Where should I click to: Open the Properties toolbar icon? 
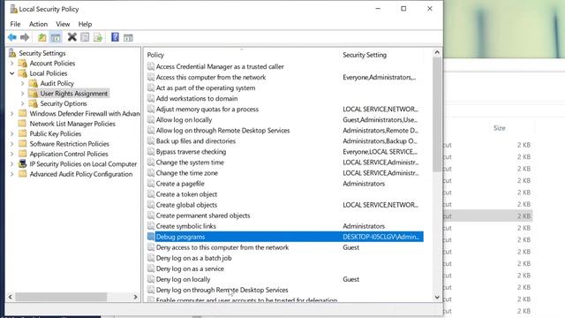[x=85, y=37]
